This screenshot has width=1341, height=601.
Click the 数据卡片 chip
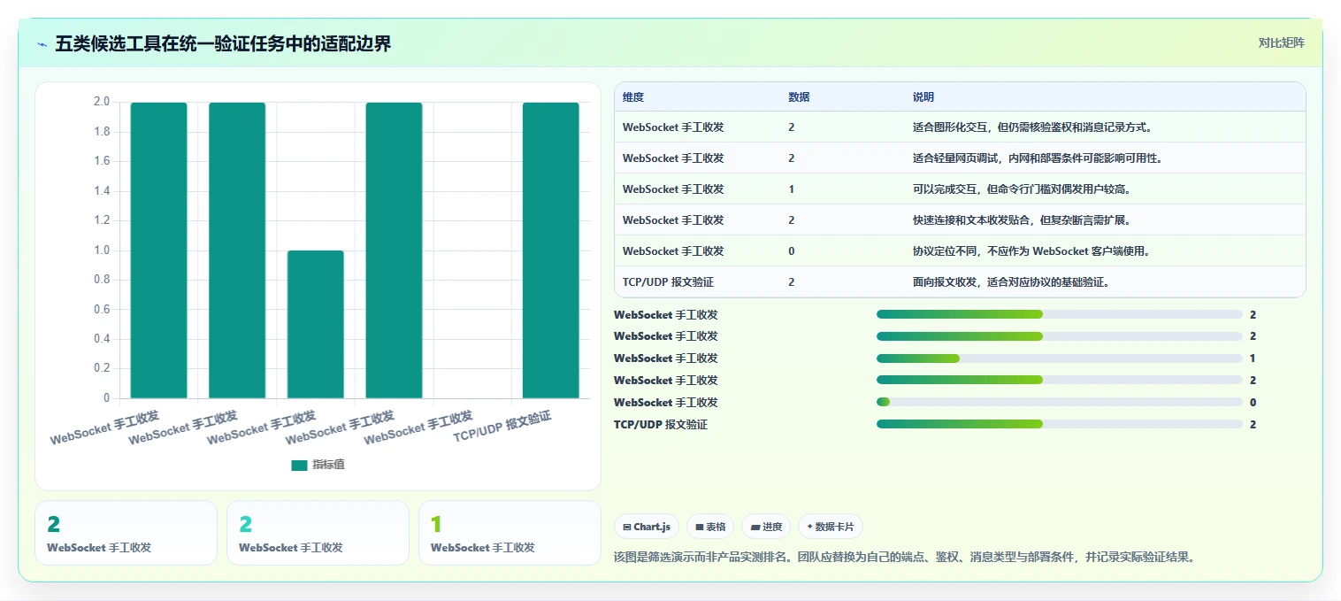(x=830, y=527)
